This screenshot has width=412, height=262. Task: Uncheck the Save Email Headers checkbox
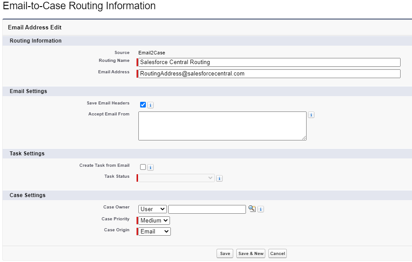pyautogui.click(x=142, y=105)
